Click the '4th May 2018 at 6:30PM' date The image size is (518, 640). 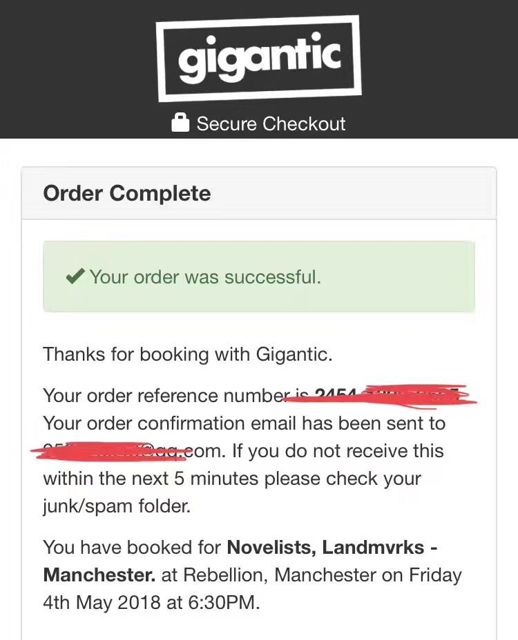point(151,603)
